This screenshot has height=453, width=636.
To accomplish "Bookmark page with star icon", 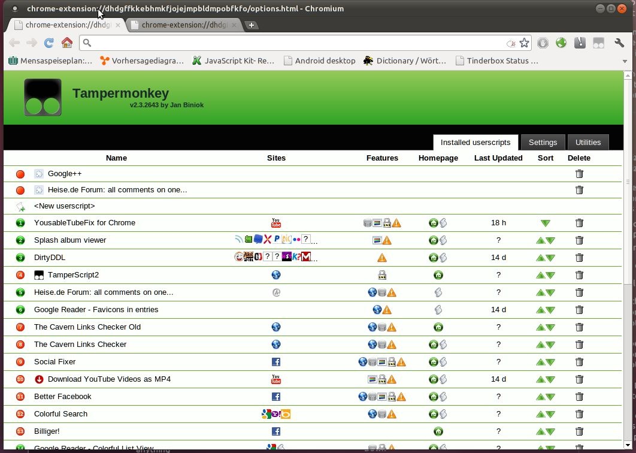I will click(x=525, y=43).
